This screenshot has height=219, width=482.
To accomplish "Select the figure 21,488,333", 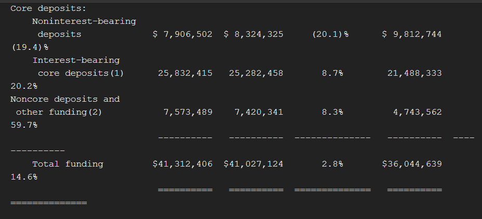I will 414,73.
